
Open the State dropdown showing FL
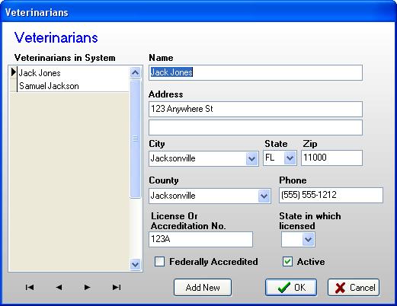tap(290, 158)
